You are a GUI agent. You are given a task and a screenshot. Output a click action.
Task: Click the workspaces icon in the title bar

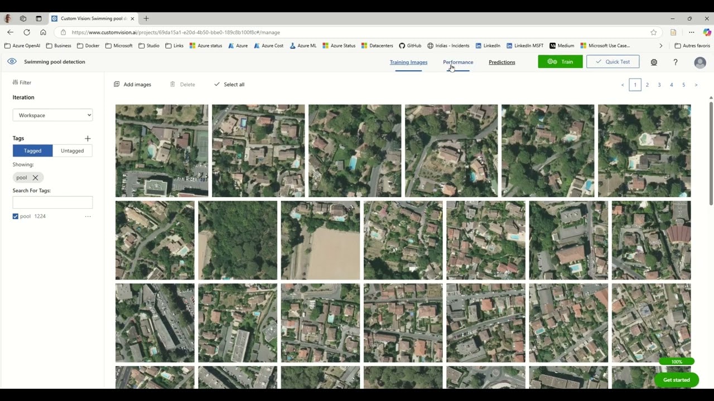click(23, 18)
